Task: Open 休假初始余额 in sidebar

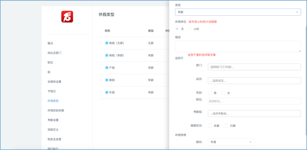Action: coord(55,110)
